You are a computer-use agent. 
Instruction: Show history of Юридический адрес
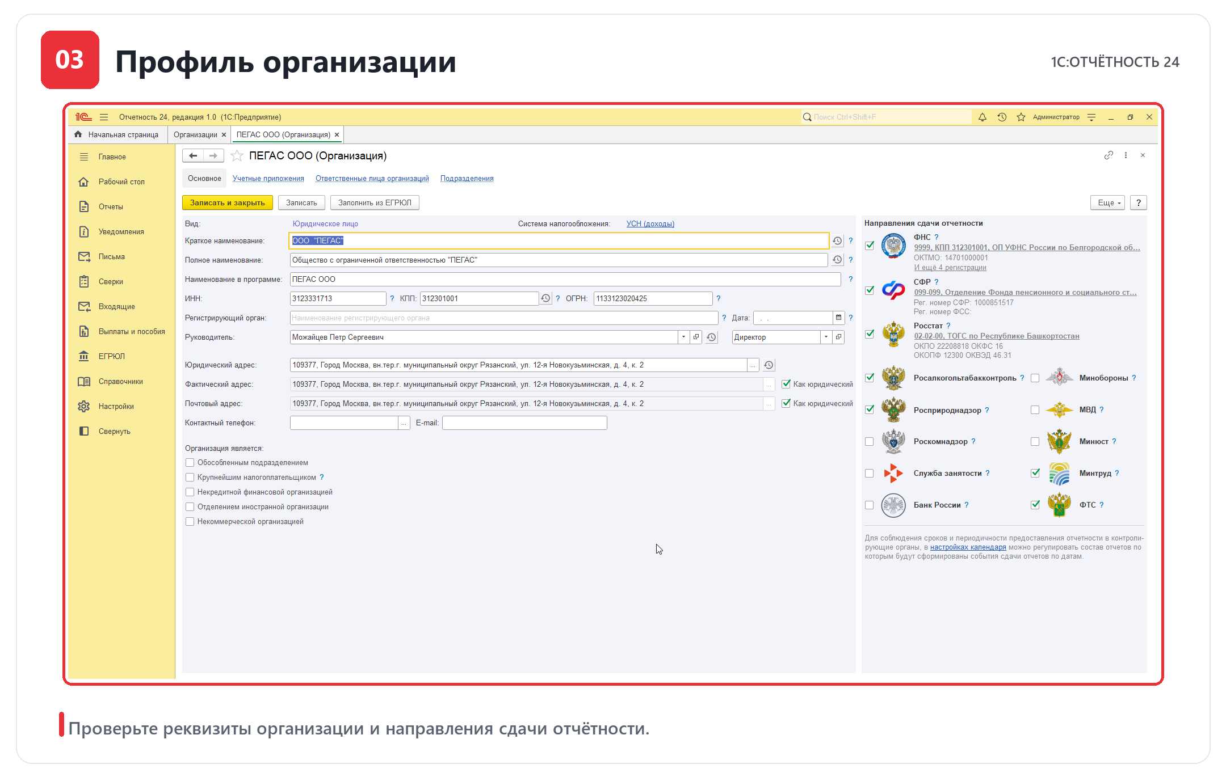[769, 365]
